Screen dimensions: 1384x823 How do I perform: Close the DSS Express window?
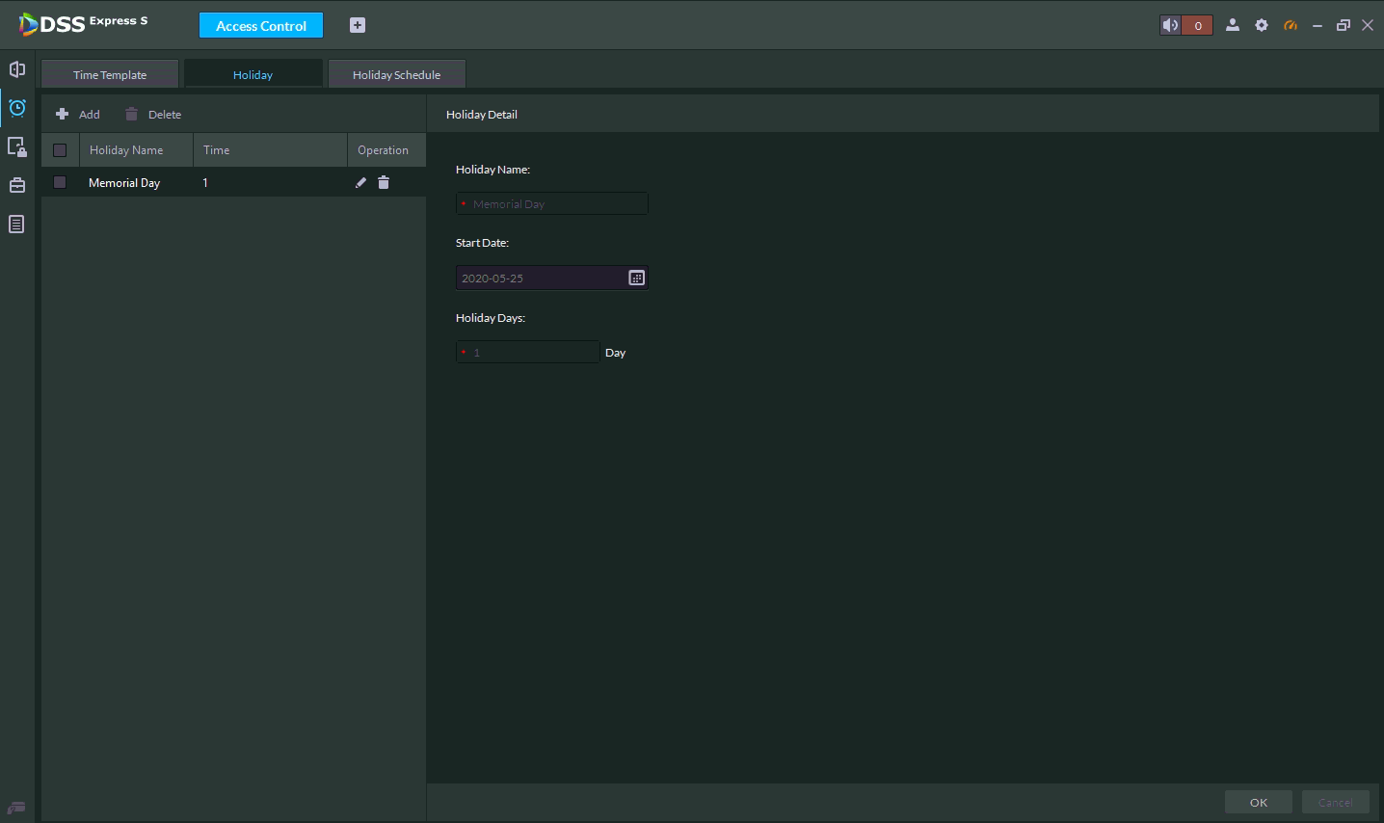pyautogui.click(x=1368, y=25)
